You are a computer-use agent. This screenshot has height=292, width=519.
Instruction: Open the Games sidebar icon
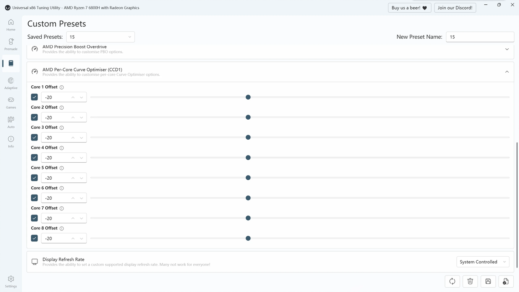[11, 103]
